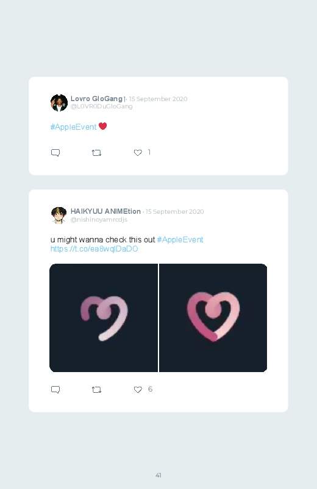Open #AppleEvent hashtag in first tweet
This screenshot has width=317, height=489.
[73, 127]
